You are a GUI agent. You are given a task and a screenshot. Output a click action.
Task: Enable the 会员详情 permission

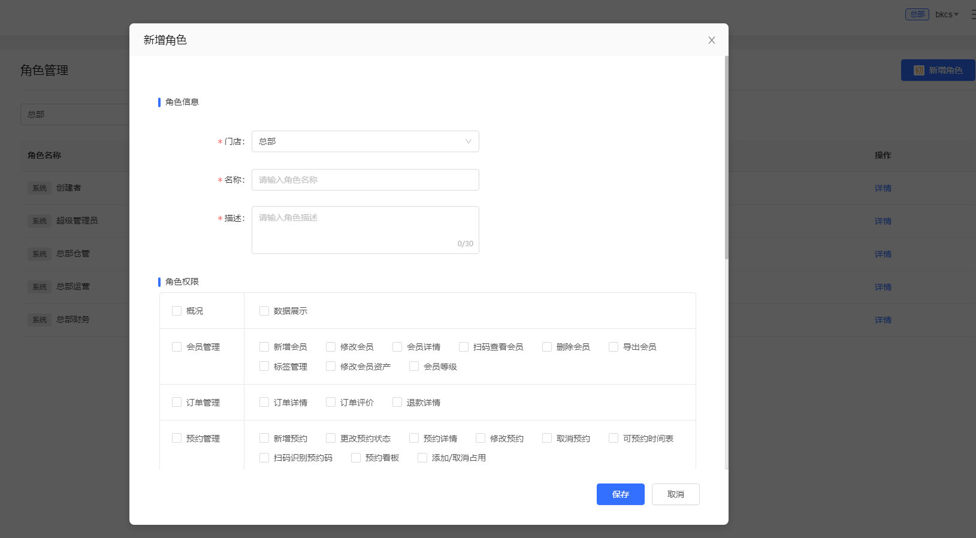(x=397, y=347)
